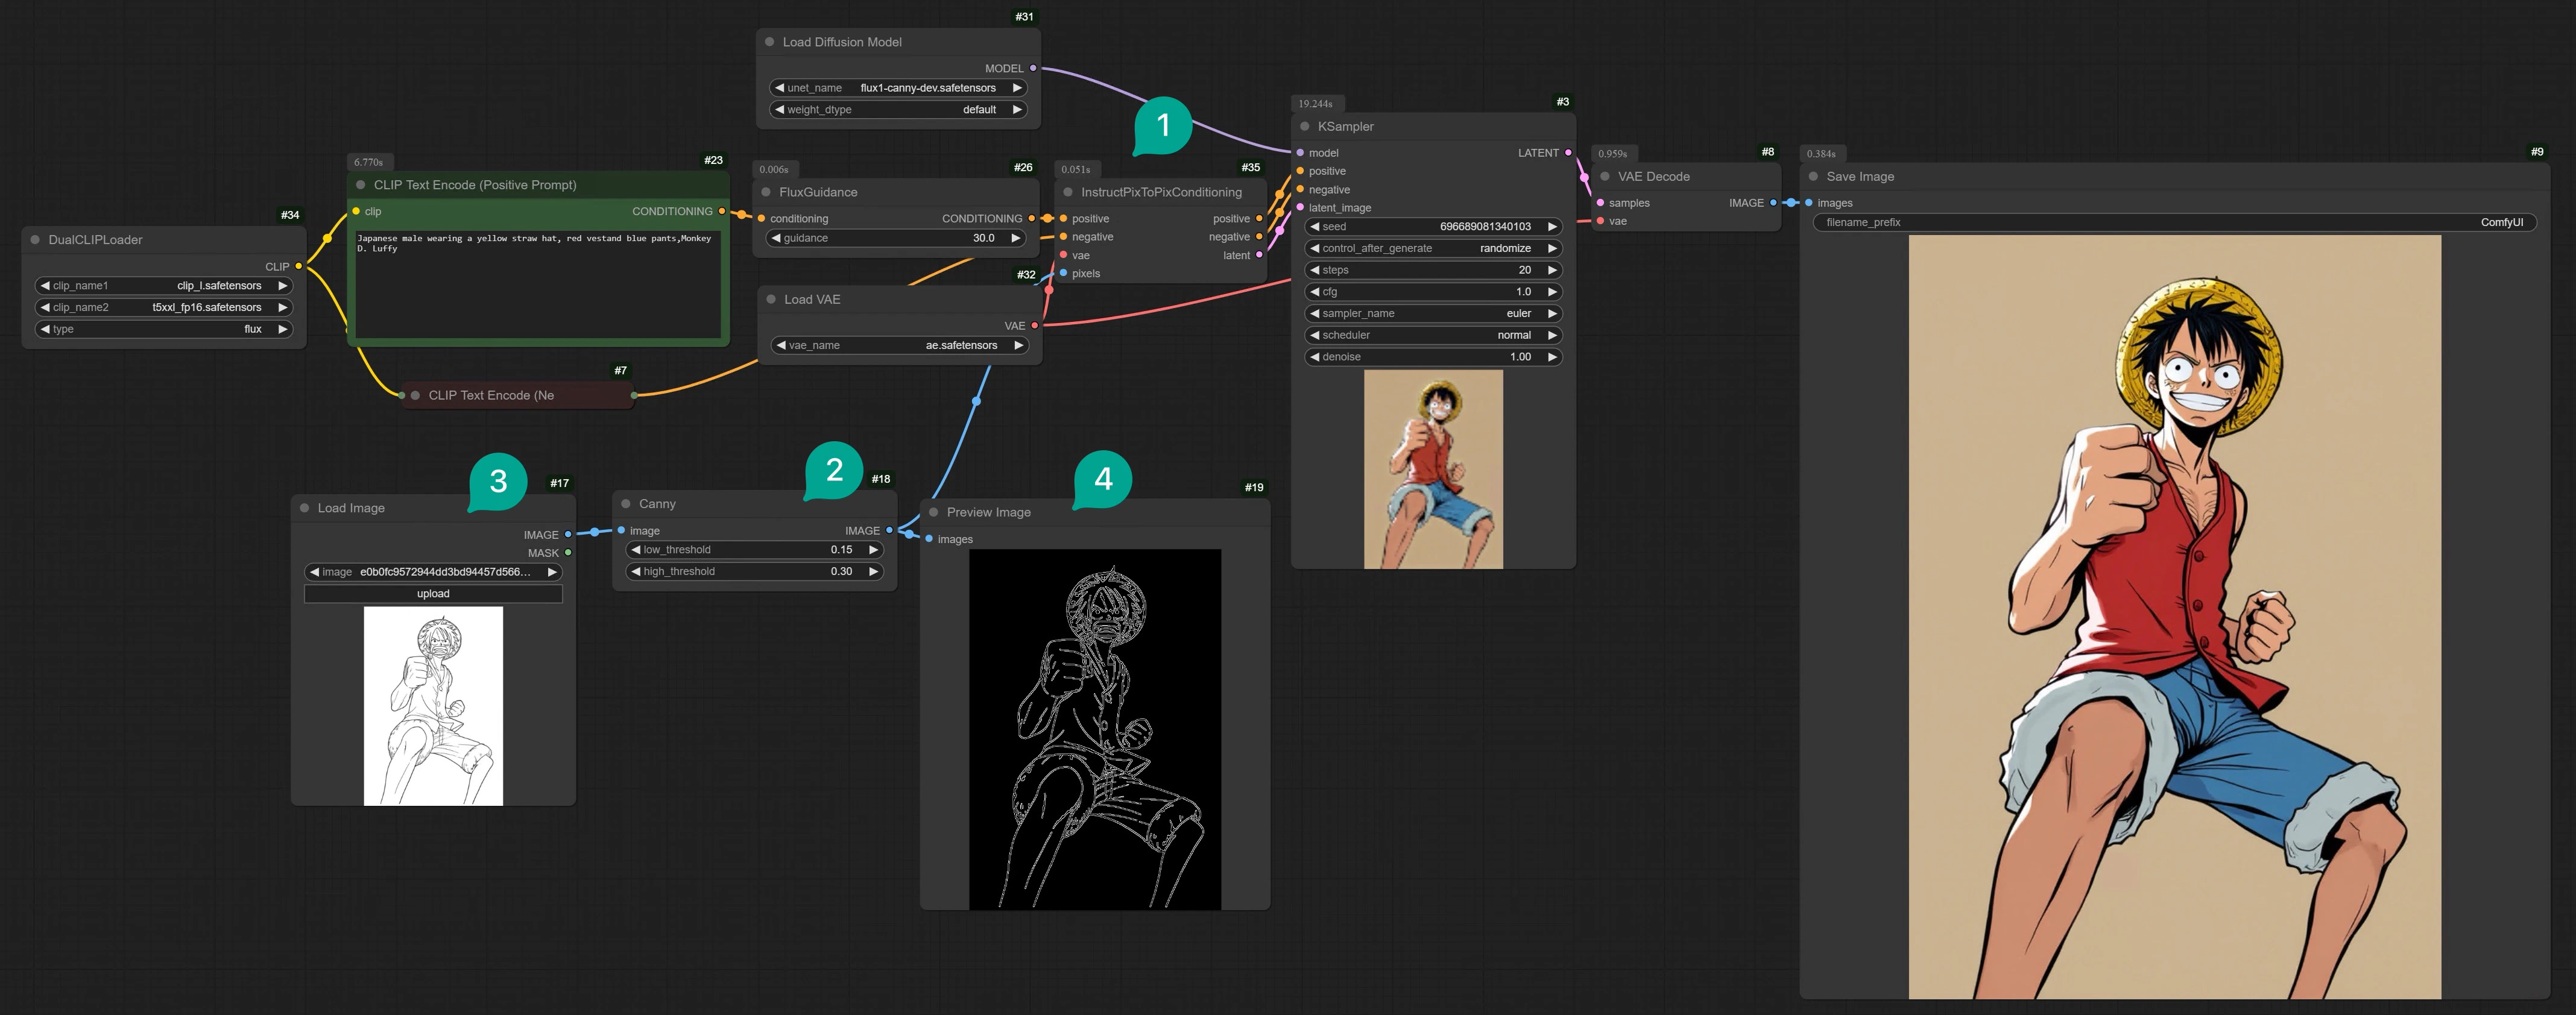
Task: Click the teal marker numbered 1
Action: point(1162,126)
